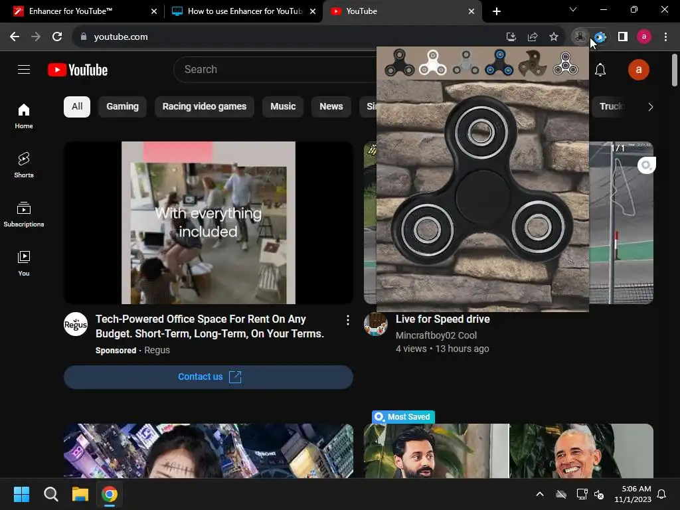Click the Most Saved badge

[x=403, y=417]
